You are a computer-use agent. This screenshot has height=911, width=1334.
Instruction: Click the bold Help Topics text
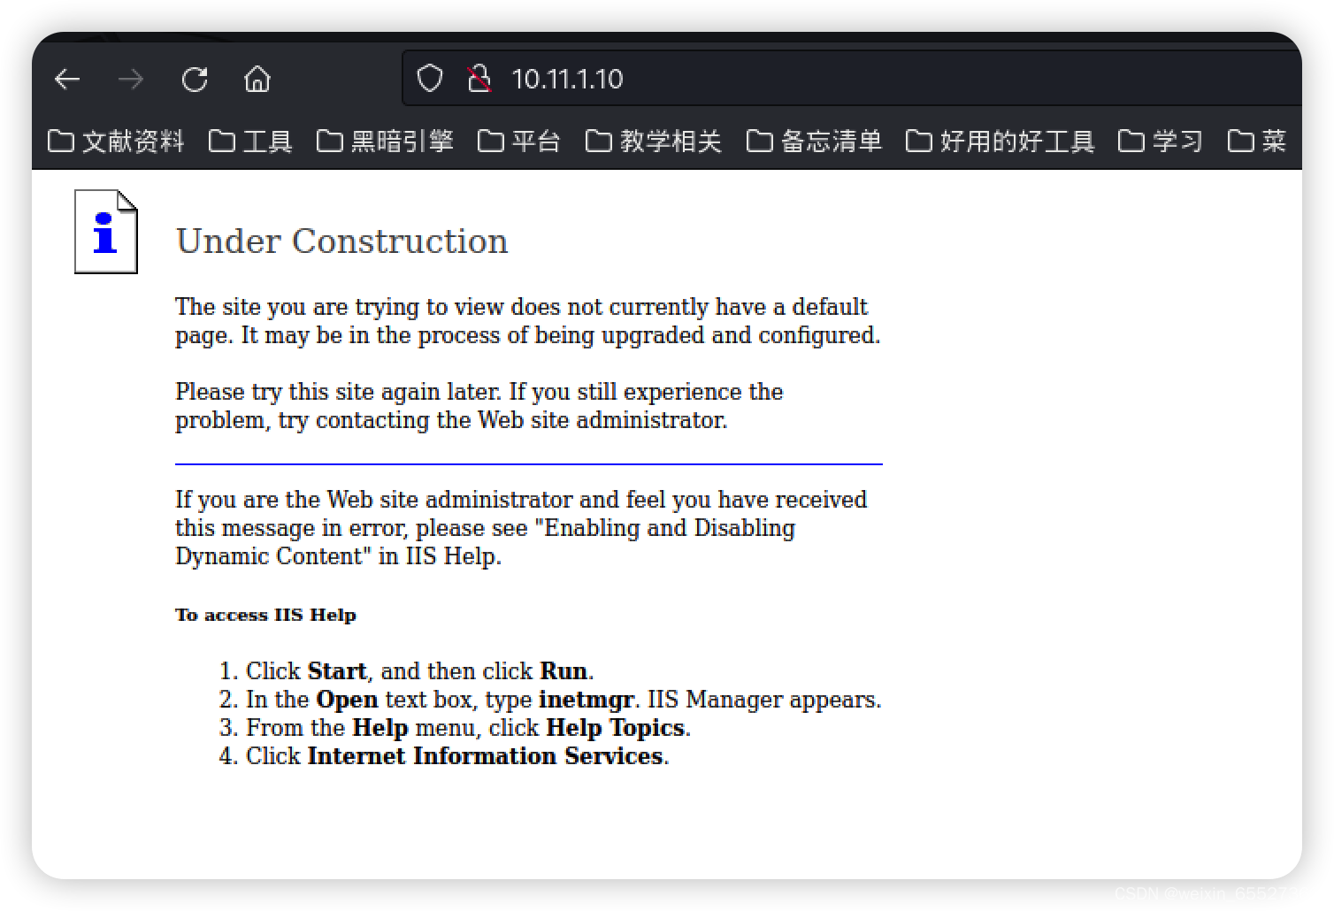click(616, 728)
